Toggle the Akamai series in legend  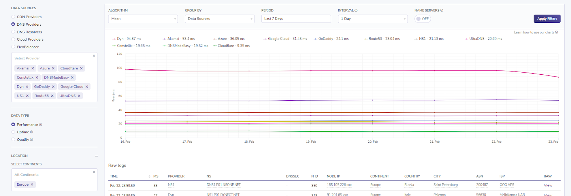coord(179,39)
